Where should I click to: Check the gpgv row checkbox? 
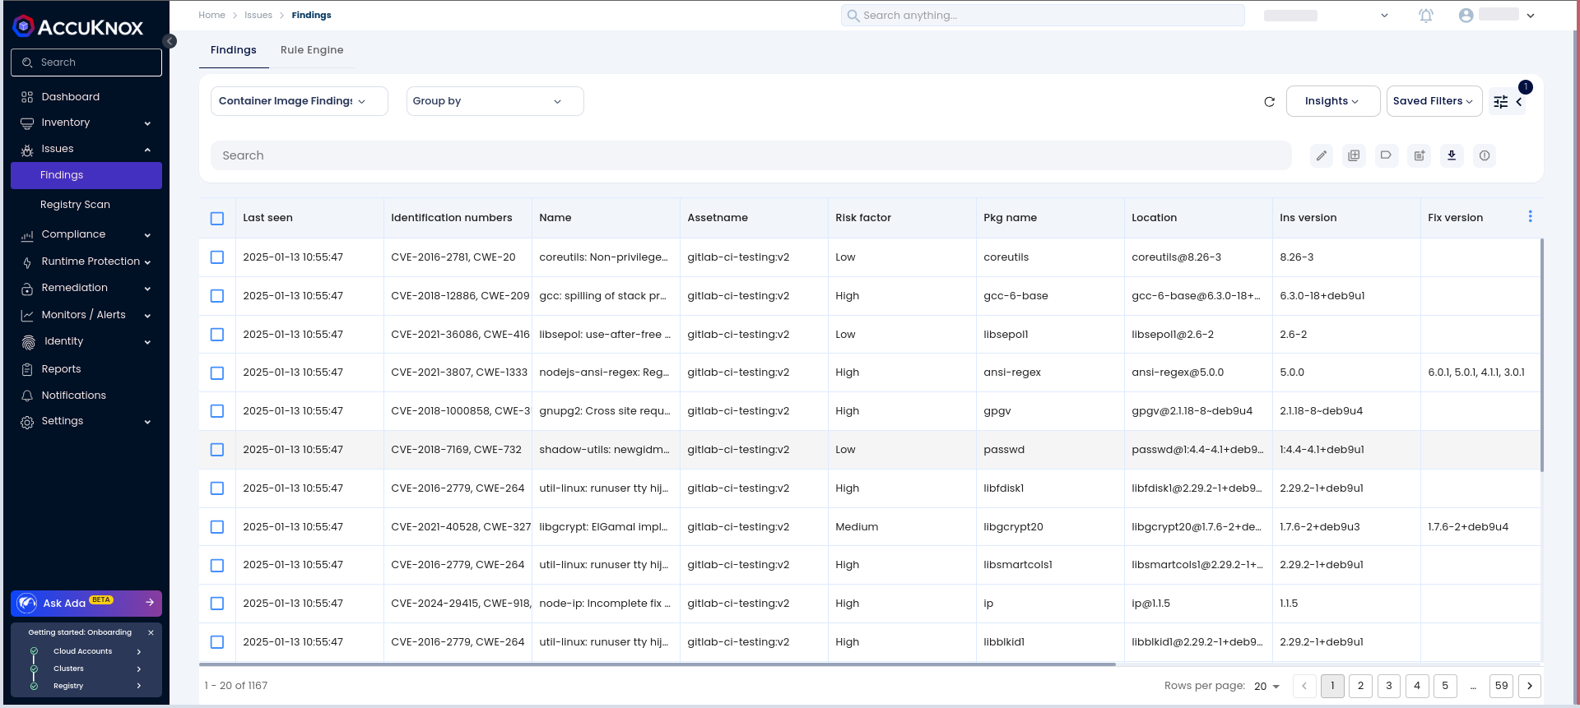(217, 411)
